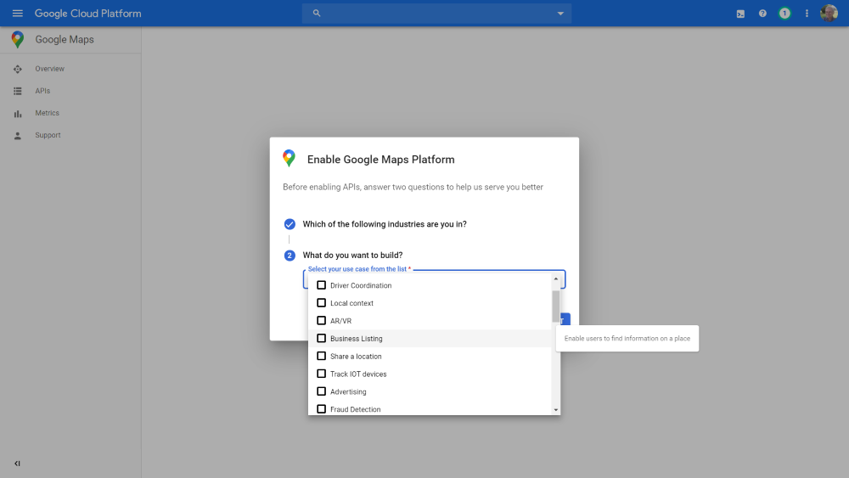Check the Share a location option
The width and height of the screenshot is (849, 478).
point(321,356)
